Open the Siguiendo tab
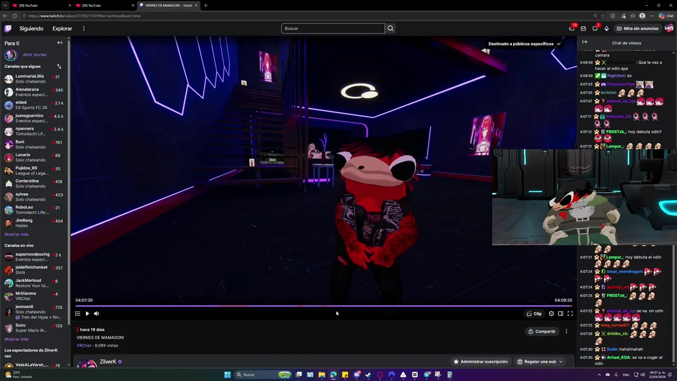The height and width of the screenshot is (381, 677). tap(31, 29)
